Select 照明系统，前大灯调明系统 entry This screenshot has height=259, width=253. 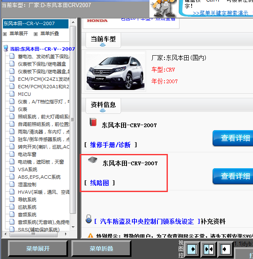point(43,117)
